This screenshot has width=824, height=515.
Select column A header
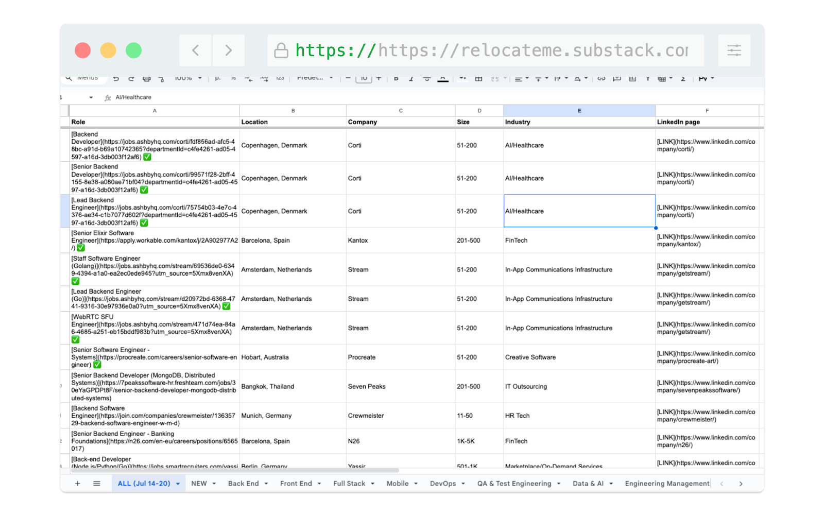point(154,111)
